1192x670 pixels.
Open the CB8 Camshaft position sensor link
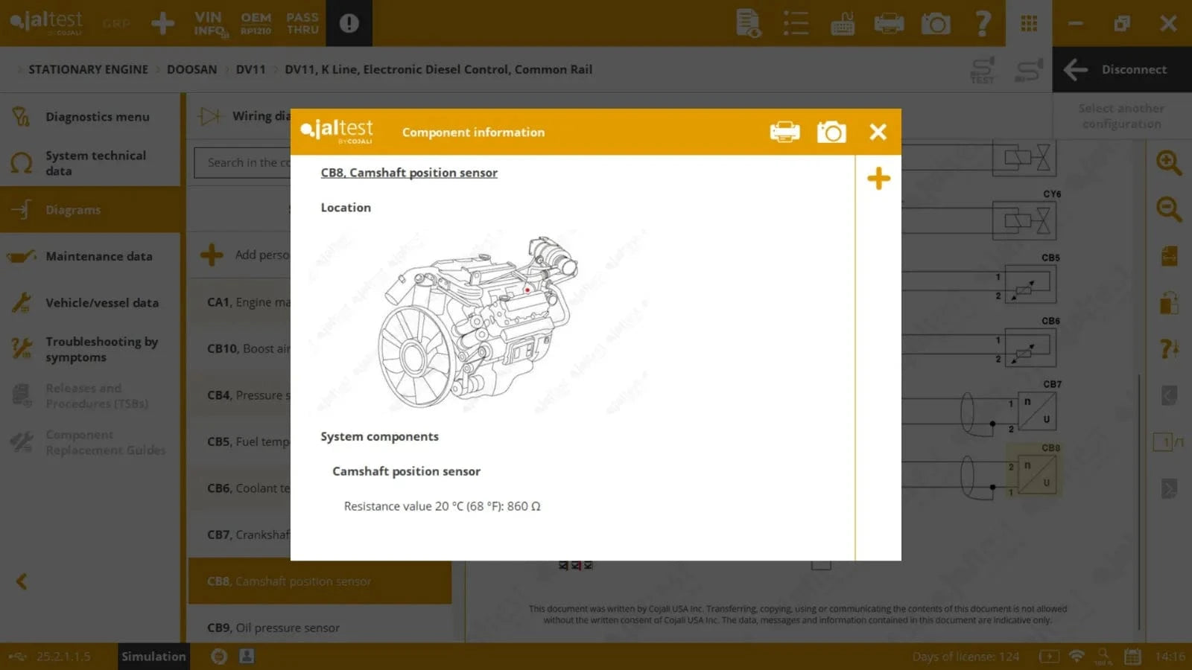tap(409, 172)
